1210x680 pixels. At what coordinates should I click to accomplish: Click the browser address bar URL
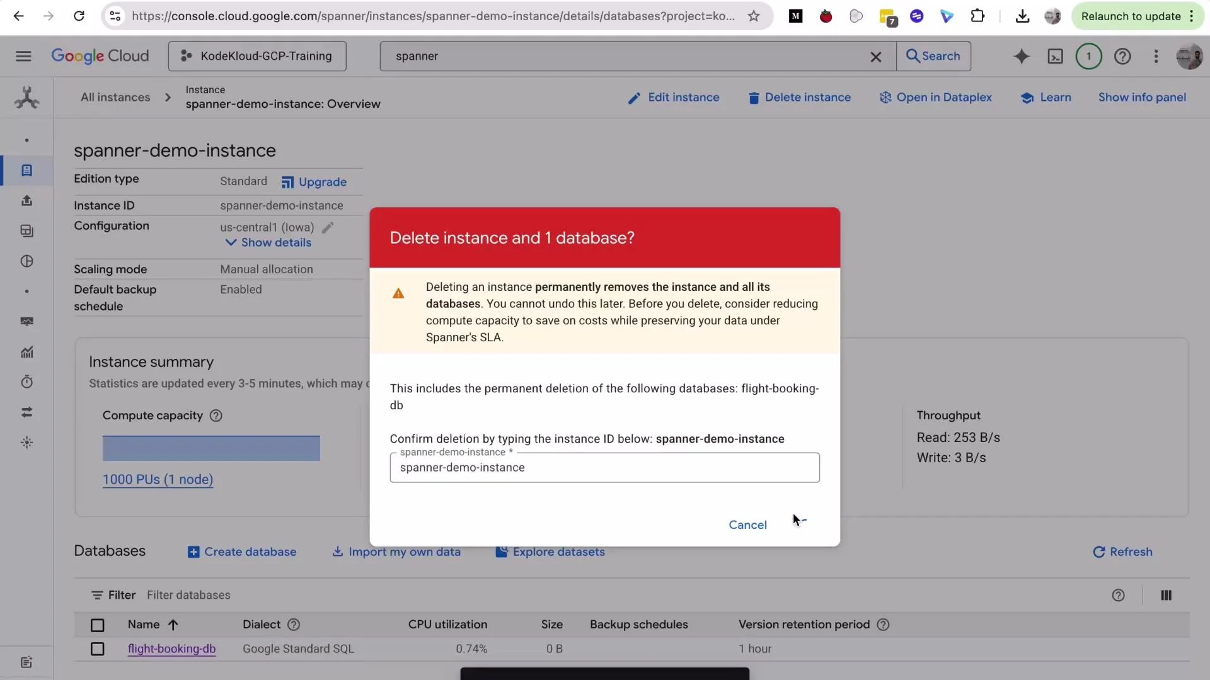433,16
